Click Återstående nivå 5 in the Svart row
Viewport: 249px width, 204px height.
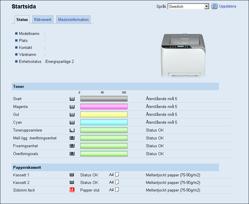coord(161,99)
